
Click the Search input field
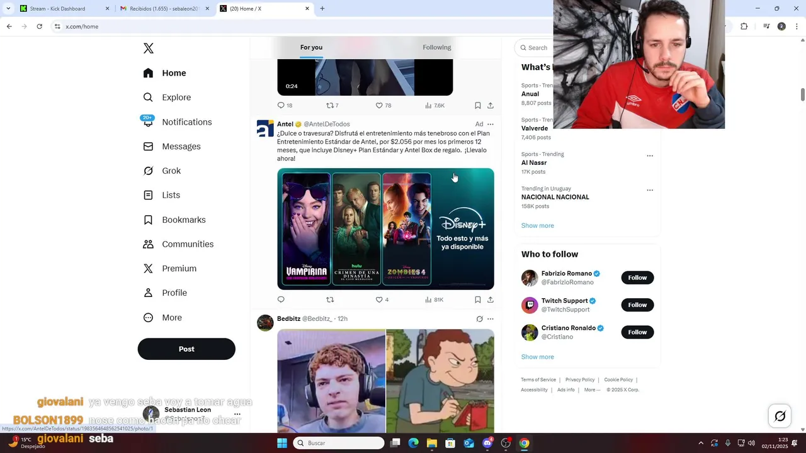(x=534, y=48)
